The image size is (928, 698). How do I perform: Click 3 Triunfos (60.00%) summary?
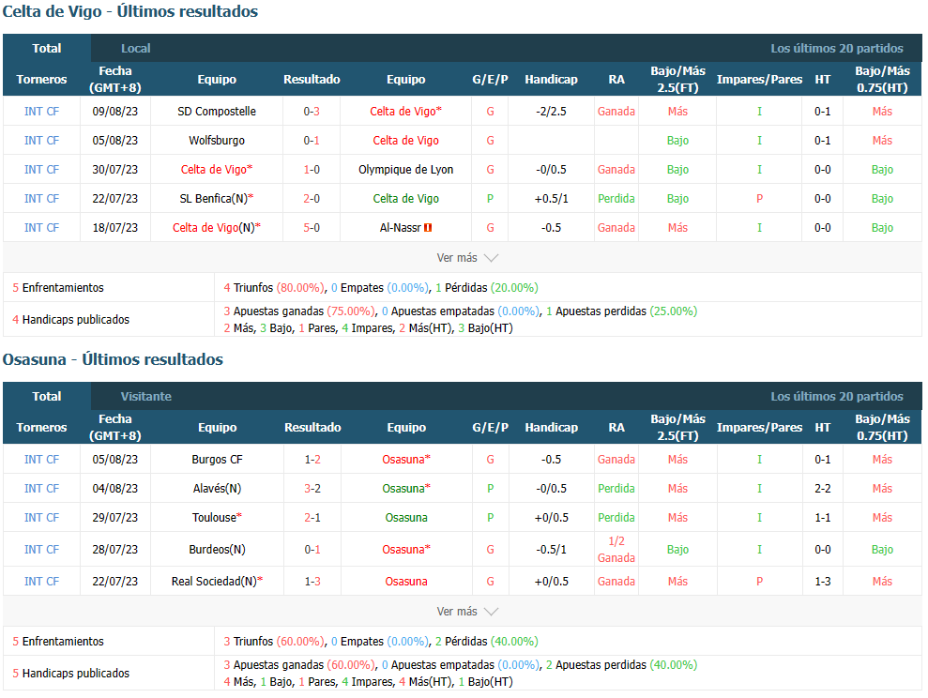274,642
